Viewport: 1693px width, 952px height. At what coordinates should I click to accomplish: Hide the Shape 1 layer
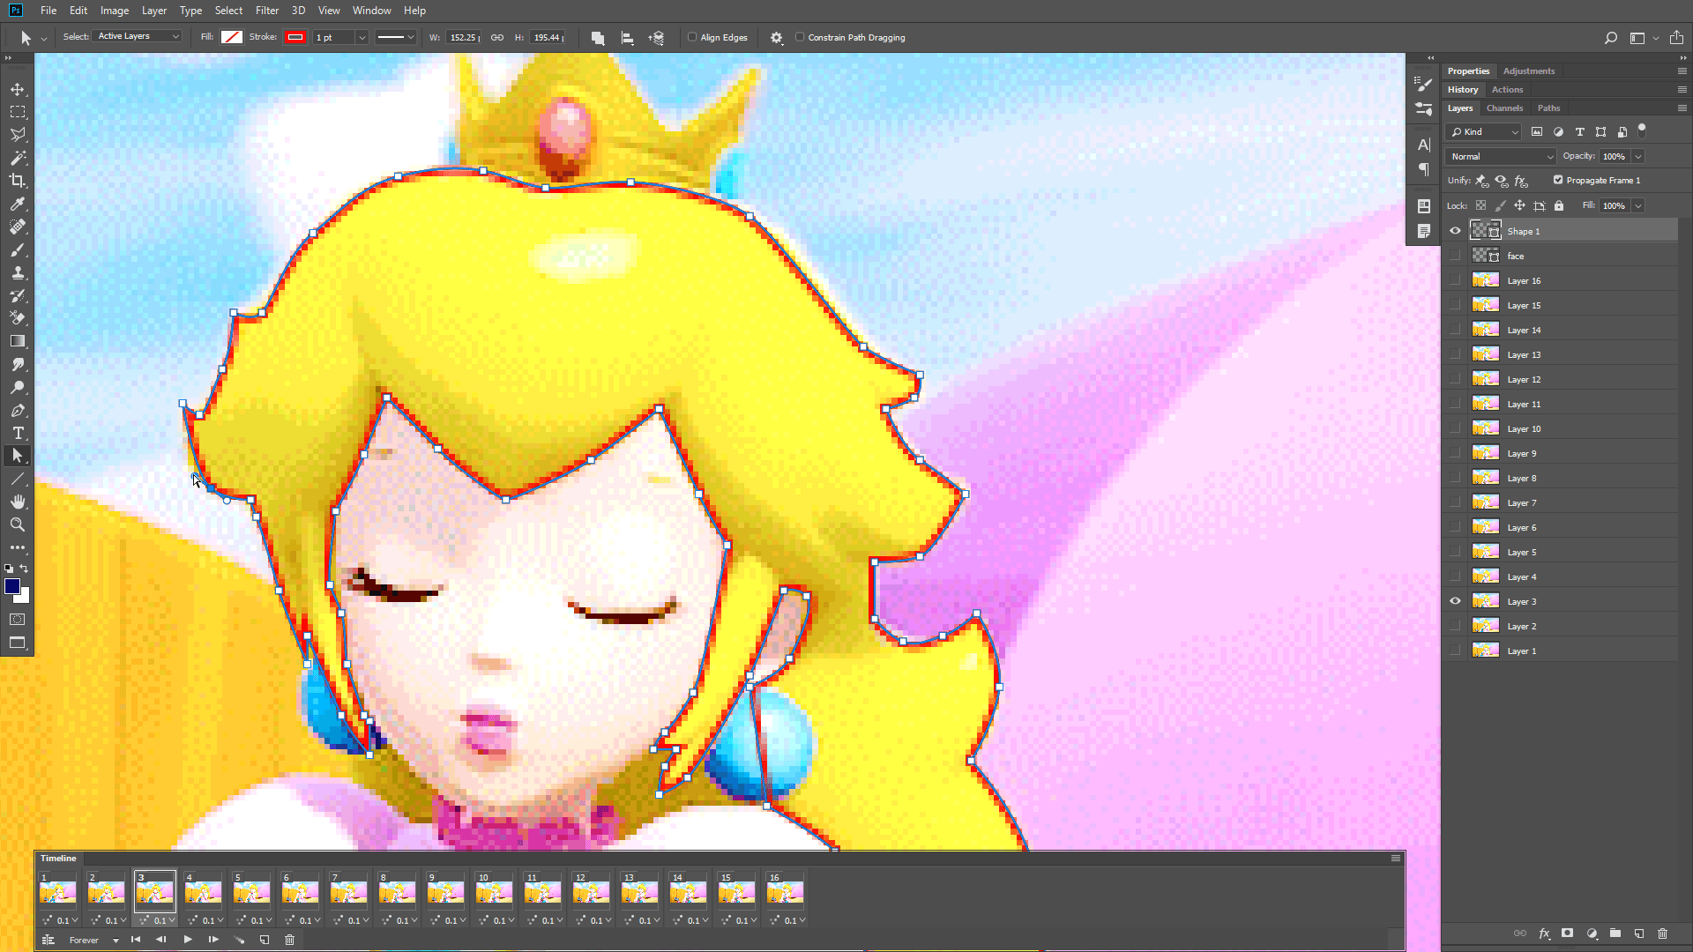click(x=1455, y=231)
